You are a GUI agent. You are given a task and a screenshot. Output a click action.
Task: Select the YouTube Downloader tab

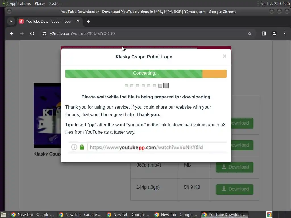[49, 21]
